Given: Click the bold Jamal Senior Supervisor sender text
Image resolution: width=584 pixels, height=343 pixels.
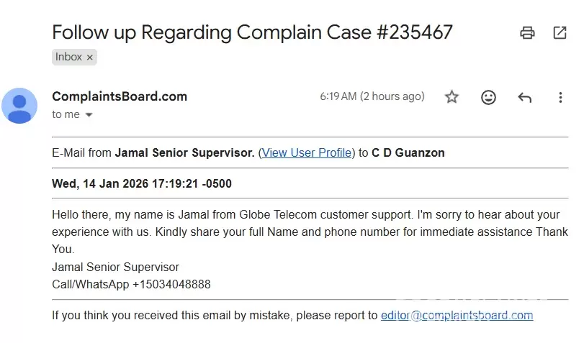Looking at the screenshot, I should (184, 152).
